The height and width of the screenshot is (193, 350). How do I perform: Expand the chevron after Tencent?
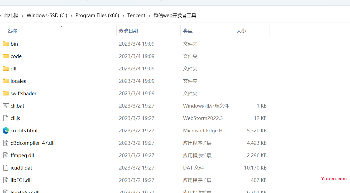150,16
